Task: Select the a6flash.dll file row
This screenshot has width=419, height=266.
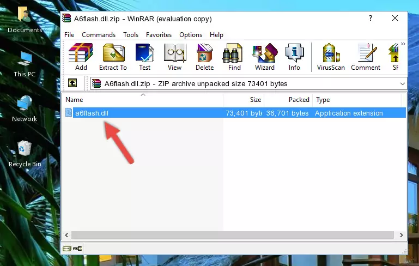Action: pos(235,113)
